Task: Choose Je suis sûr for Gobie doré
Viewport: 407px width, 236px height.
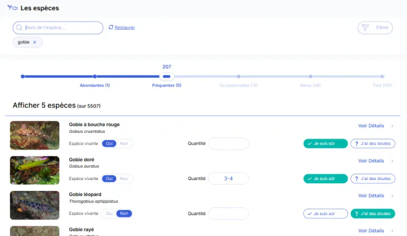Action: click(x=326, y=179)
